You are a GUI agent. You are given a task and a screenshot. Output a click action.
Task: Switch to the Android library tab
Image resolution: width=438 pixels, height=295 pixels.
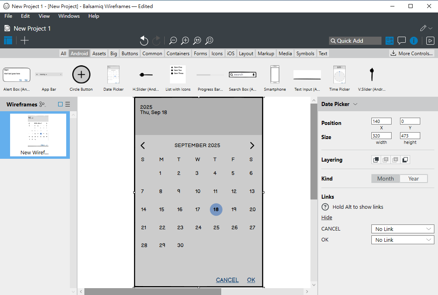(x=79, y=53)
